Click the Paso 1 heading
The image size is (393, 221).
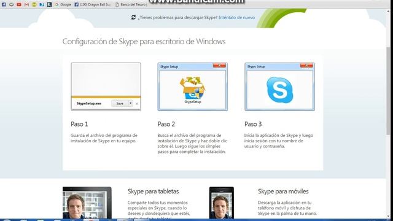[x=79, y=124]
